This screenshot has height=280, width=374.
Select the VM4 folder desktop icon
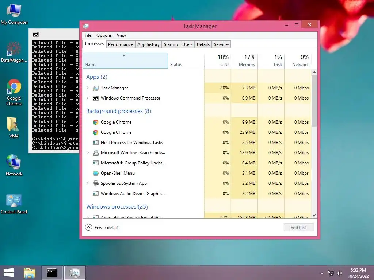(x=14, y=127)
